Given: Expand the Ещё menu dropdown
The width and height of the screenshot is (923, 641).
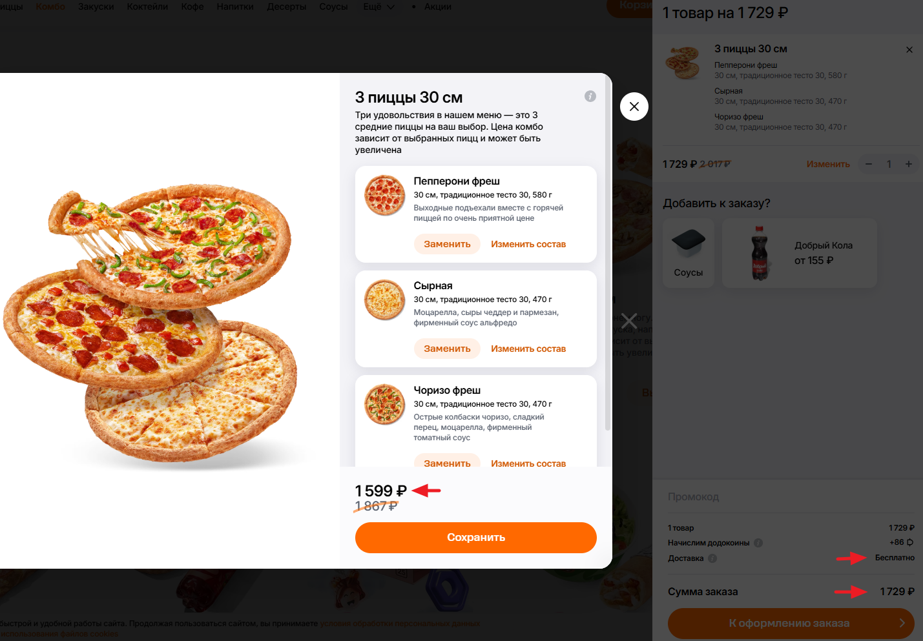Looking at the screenshot, I should [379, 7].
